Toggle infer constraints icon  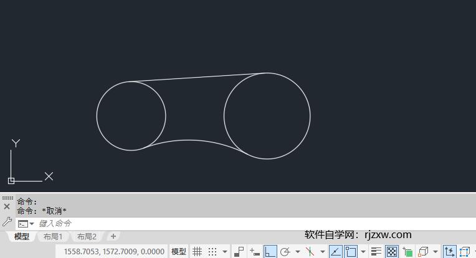tap(239, 252)
